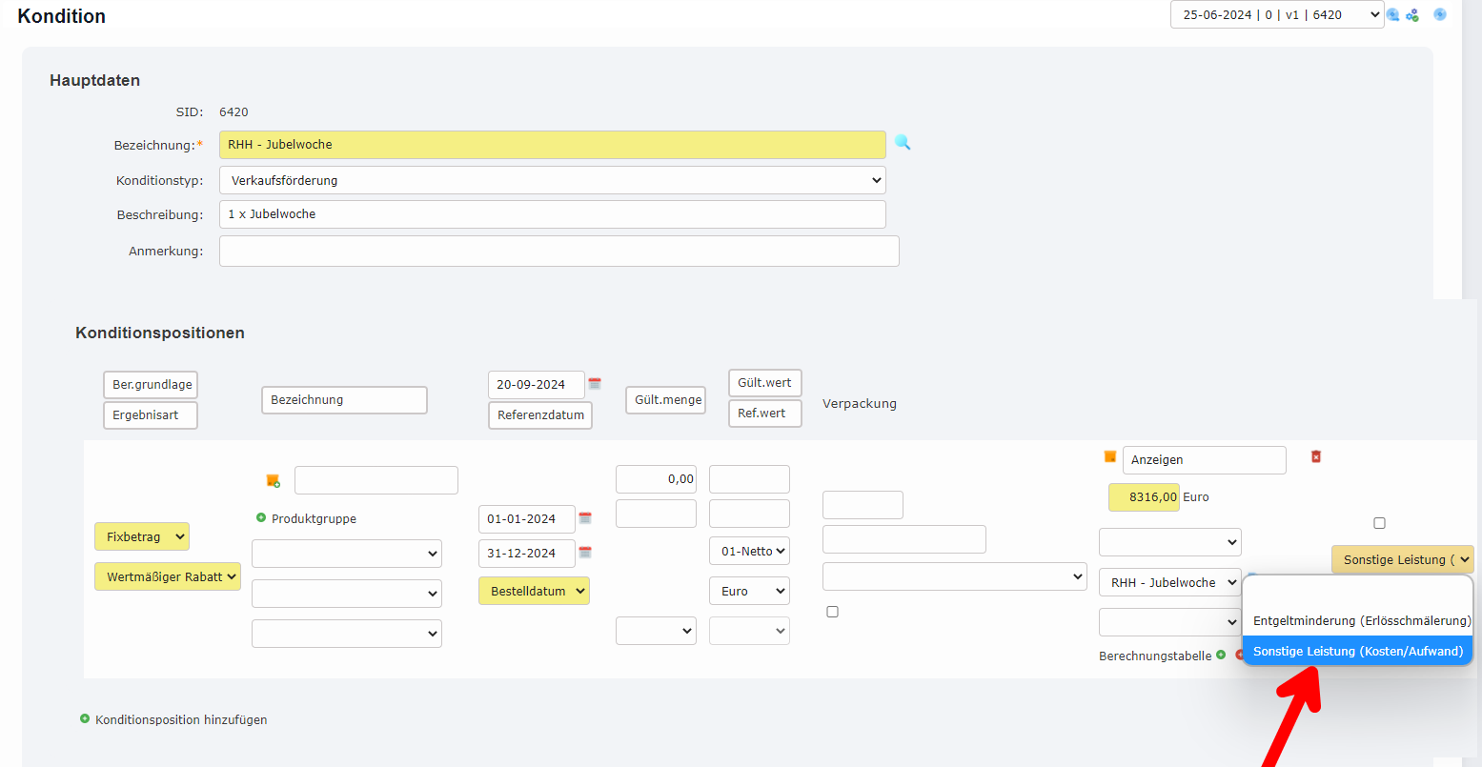The width and height of the screenshot is (1482, 767).
Task: Tick checkbox above Sonstige Leistung dropdown
Action: click(1379, 523)
